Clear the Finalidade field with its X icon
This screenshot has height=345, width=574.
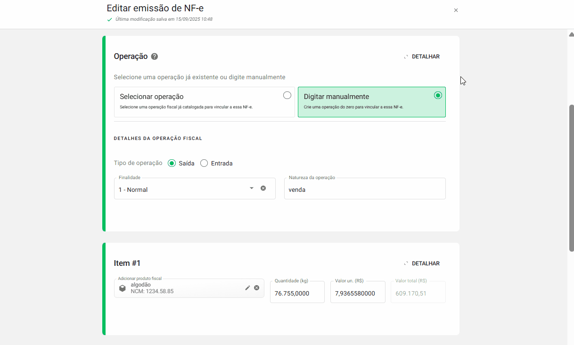[x=263, y=188]
